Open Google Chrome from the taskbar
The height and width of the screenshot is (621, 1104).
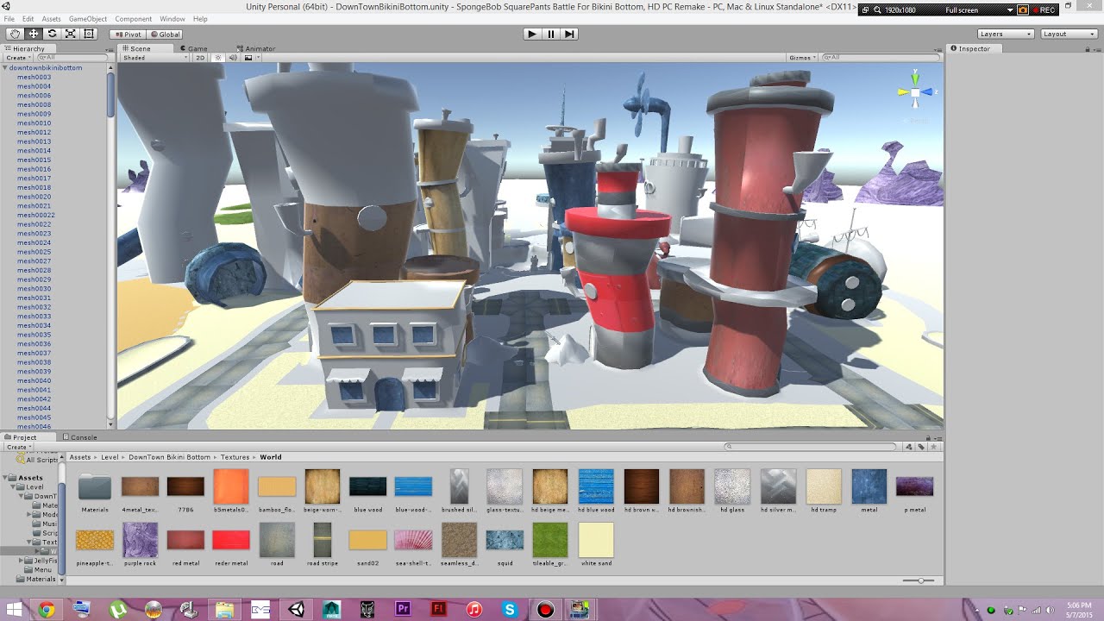click(x=47, y=610)
